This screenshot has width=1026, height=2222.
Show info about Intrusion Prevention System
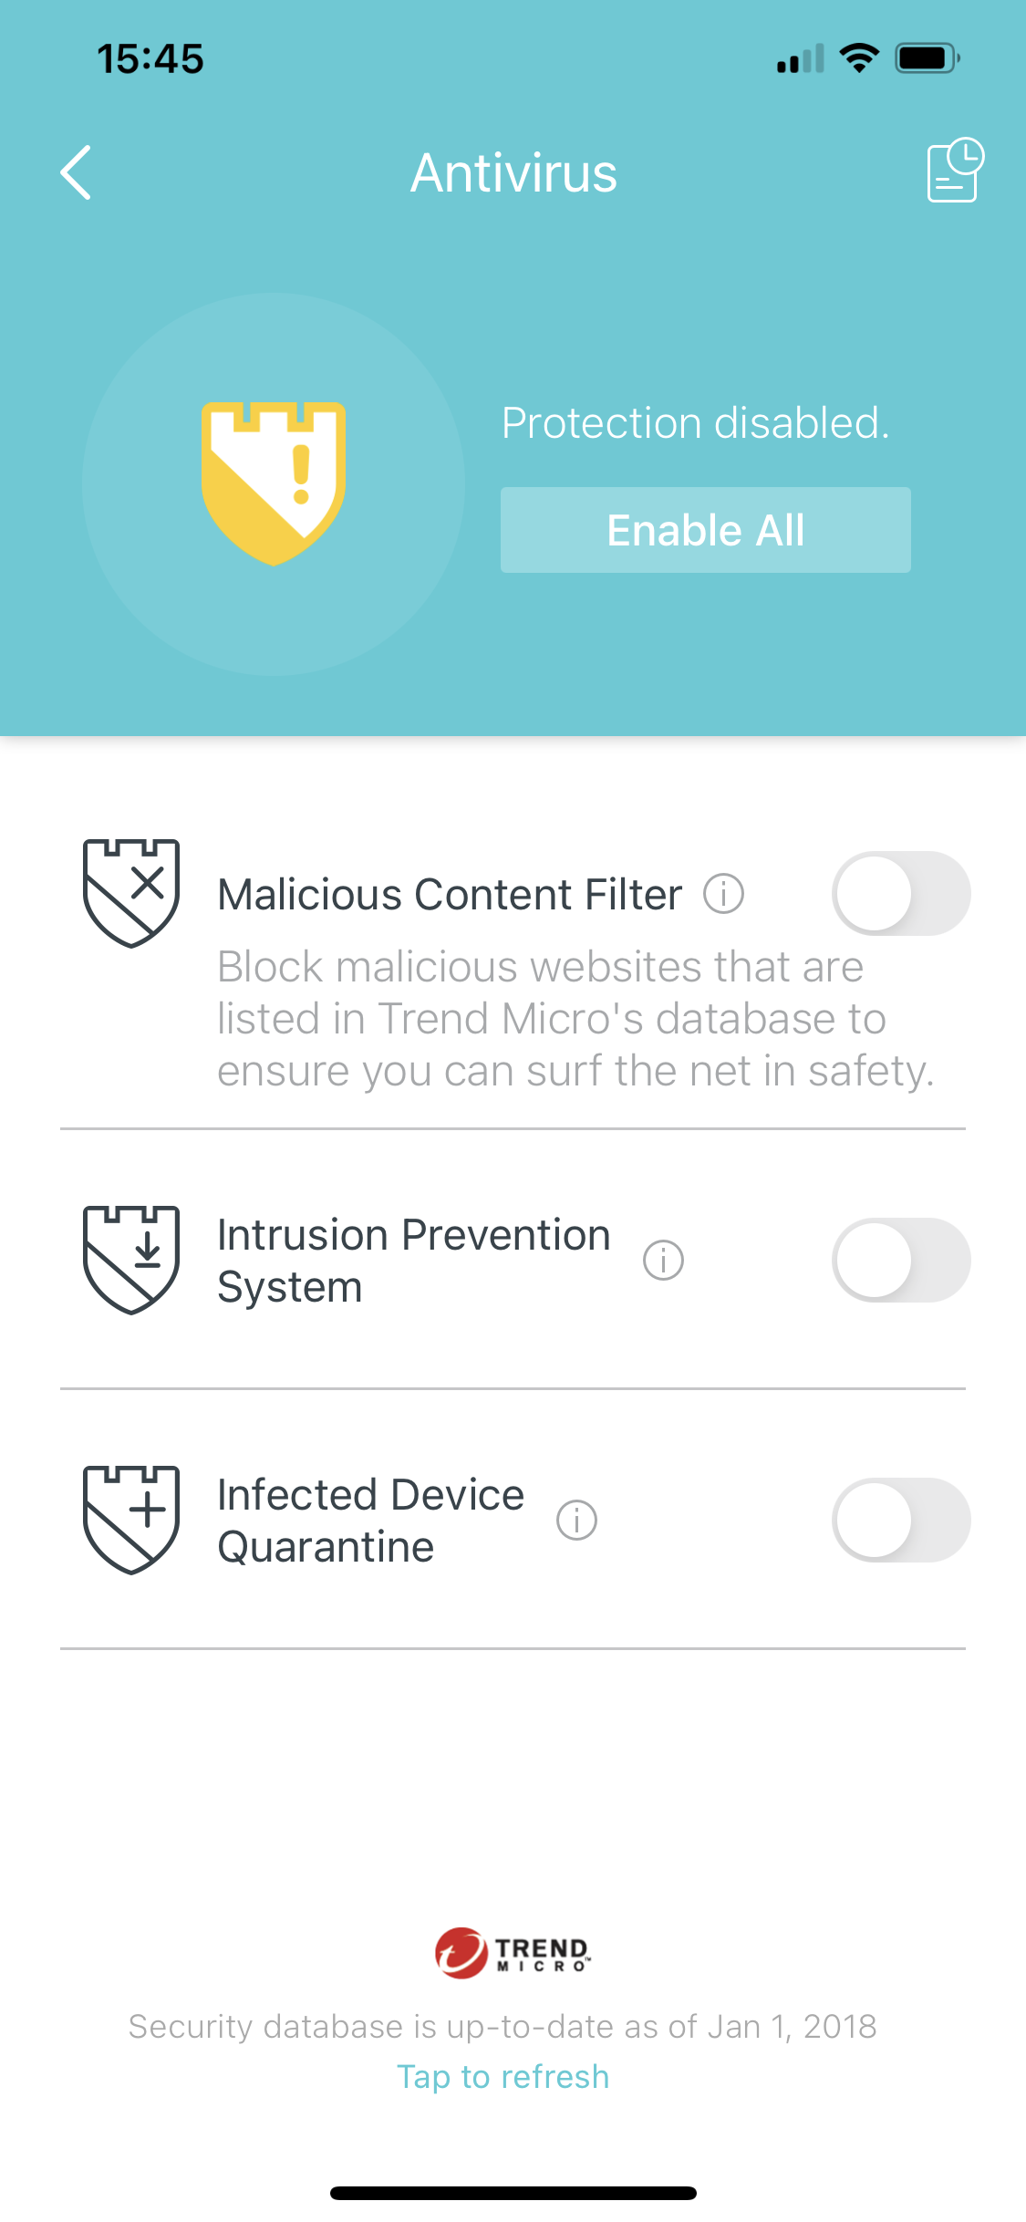click(663, 1261)
